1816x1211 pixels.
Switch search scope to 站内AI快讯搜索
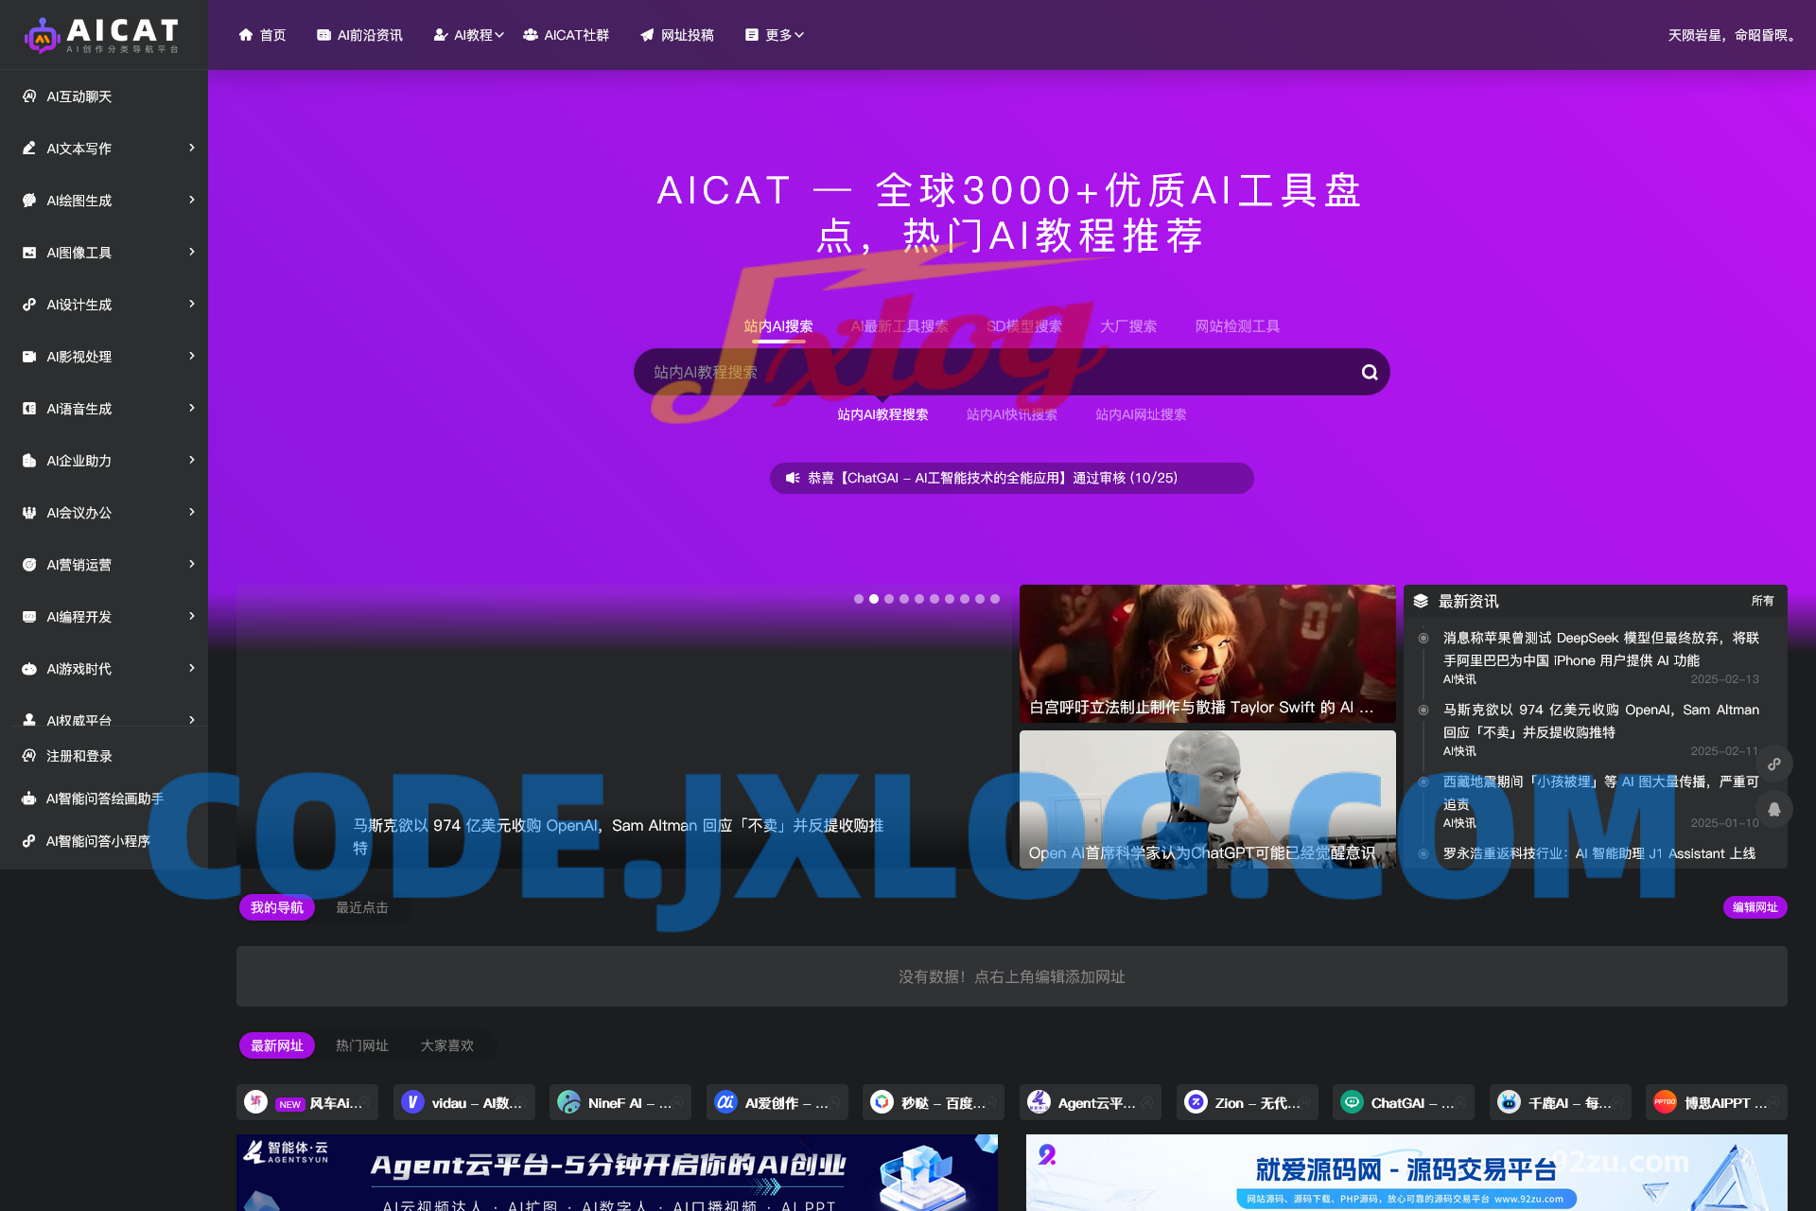click(x=1011, y=413)
